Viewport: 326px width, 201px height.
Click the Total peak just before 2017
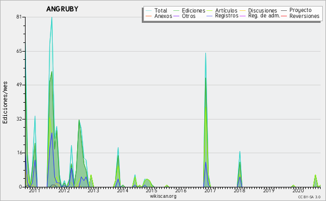205,53
